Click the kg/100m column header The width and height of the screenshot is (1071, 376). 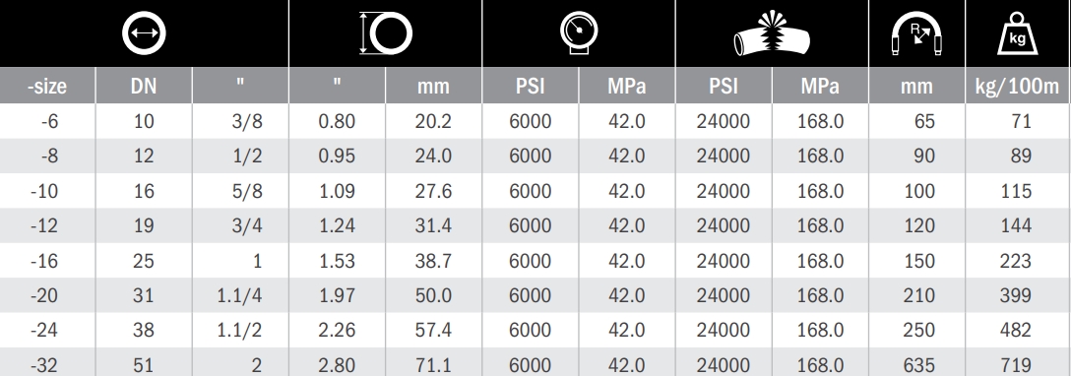tap(1018, 86)
